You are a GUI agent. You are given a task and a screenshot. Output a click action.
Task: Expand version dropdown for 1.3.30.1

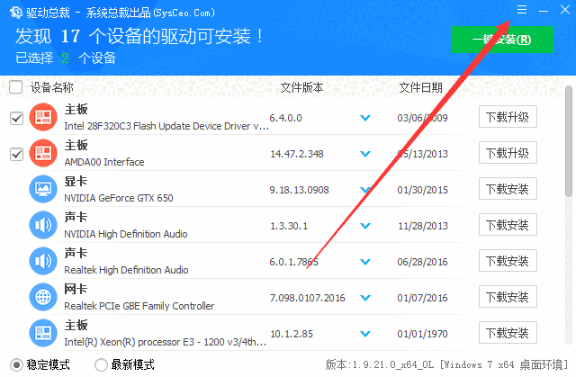click(x=365, y=226)
